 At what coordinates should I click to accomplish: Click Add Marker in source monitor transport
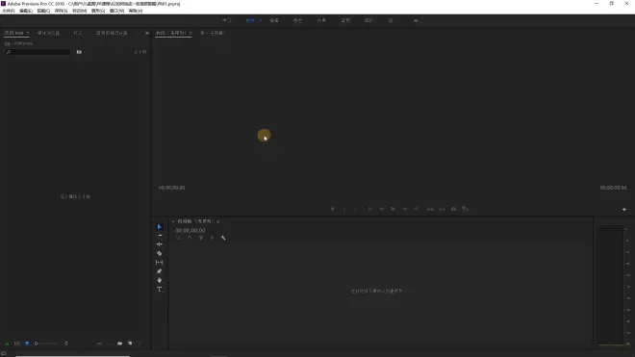click(x=333, y=209)
